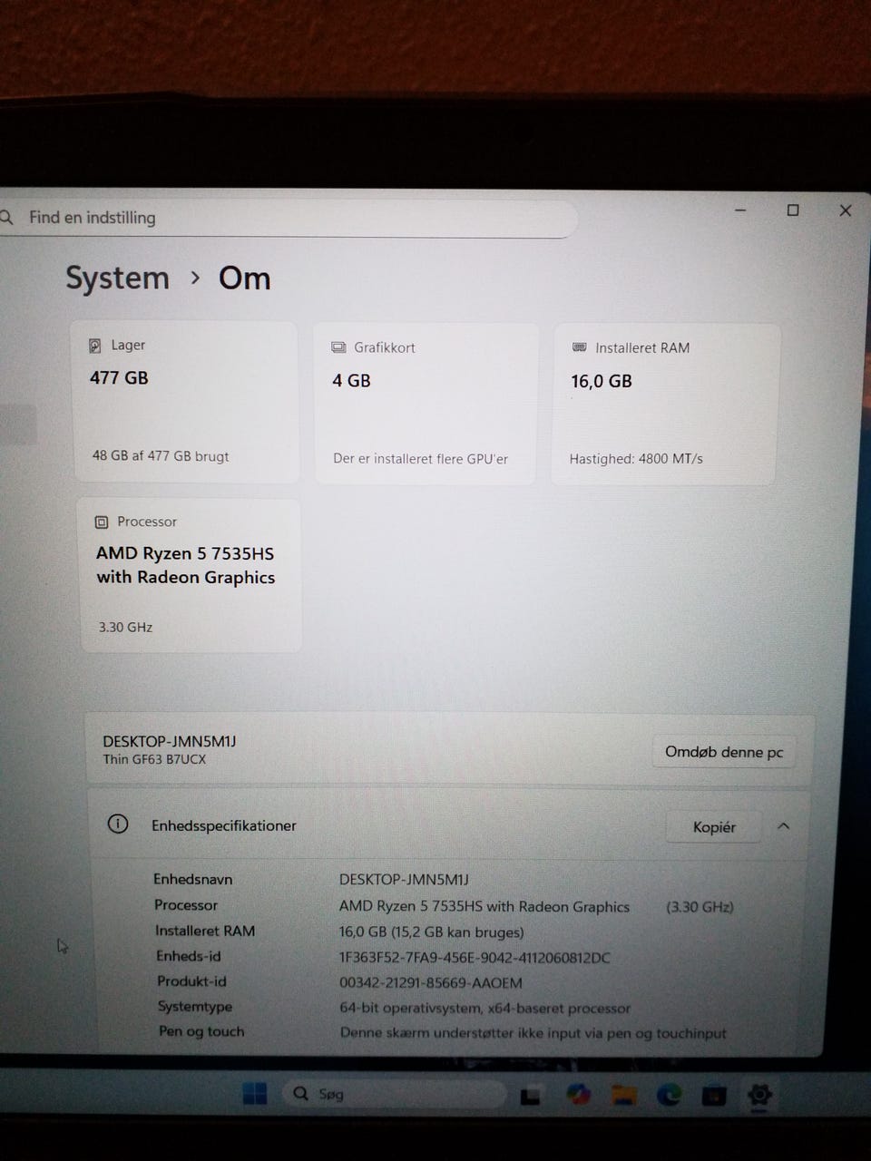Screen dimensions: 871x1161
Task: Click the Grafikkort display icon
Action: pyautogui.click(x=339, y=347)
